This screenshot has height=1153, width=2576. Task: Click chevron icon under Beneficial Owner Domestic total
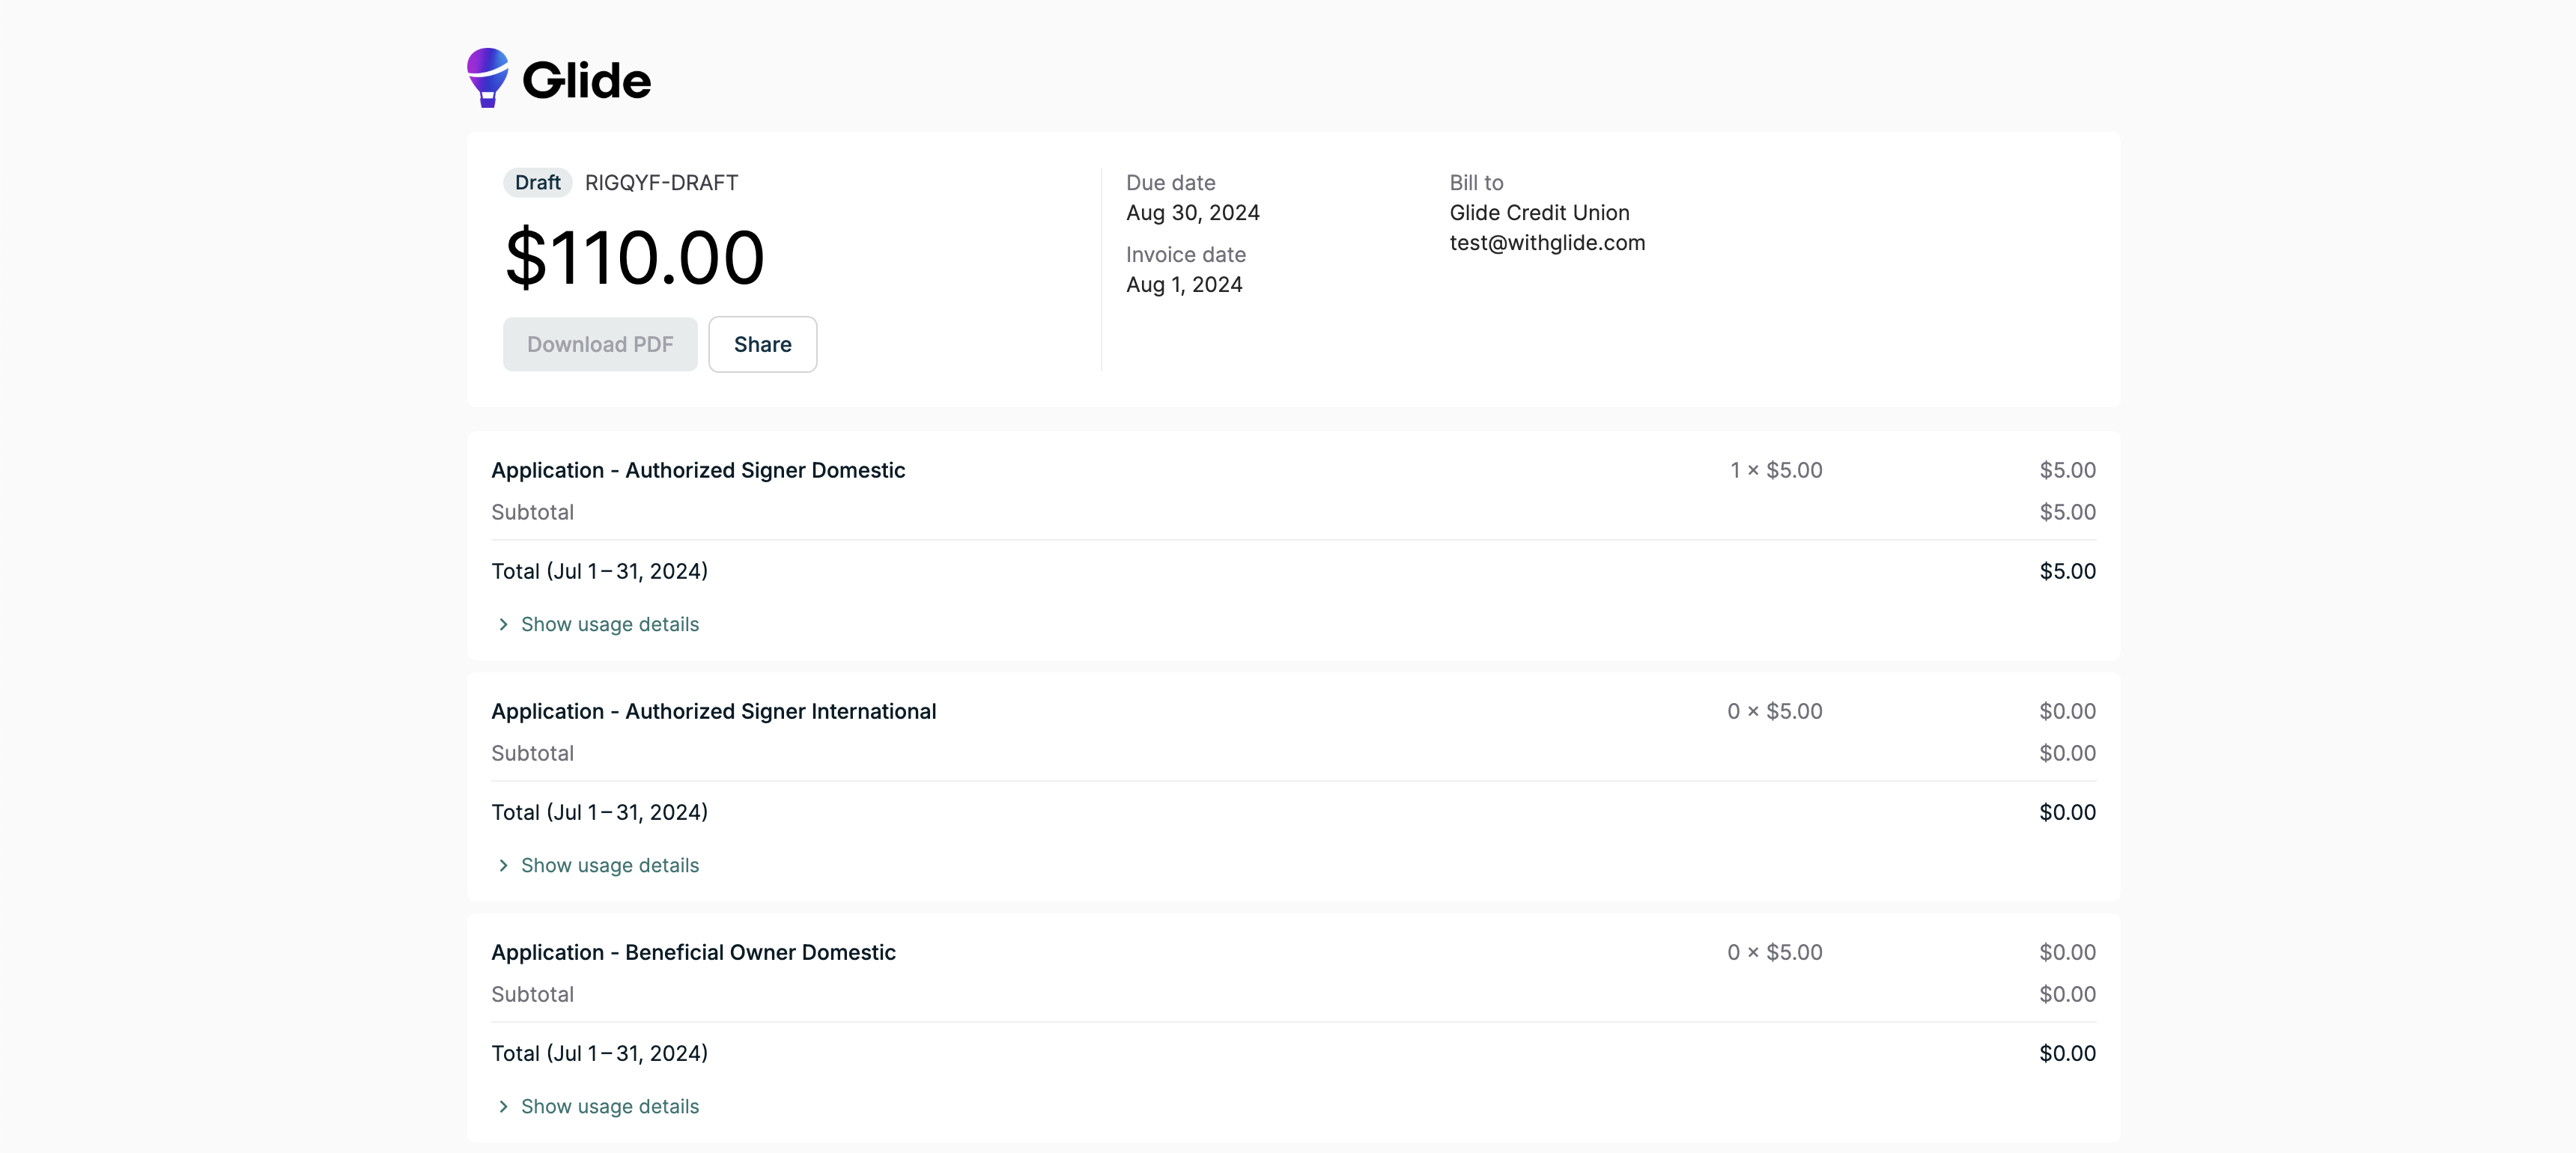tap(503, 1106)
